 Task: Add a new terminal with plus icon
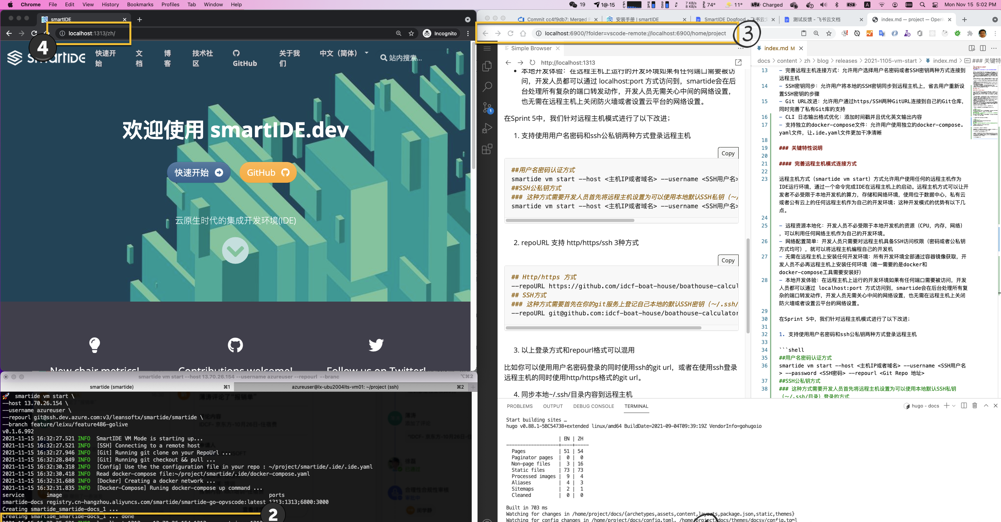(x=946, y=406)
